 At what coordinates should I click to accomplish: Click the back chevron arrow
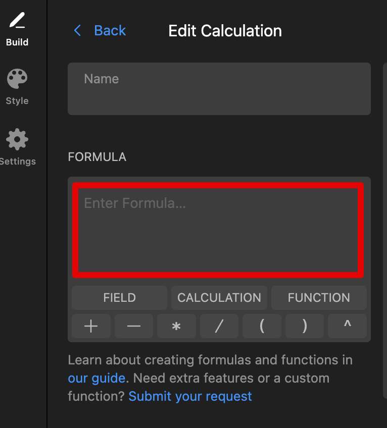(77, 31)
